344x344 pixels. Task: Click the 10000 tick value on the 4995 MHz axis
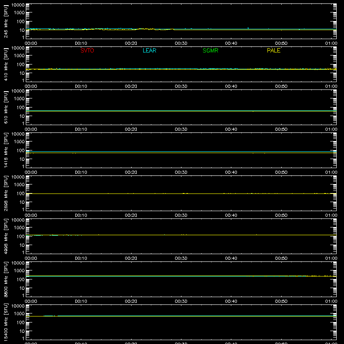click(18, 220)
